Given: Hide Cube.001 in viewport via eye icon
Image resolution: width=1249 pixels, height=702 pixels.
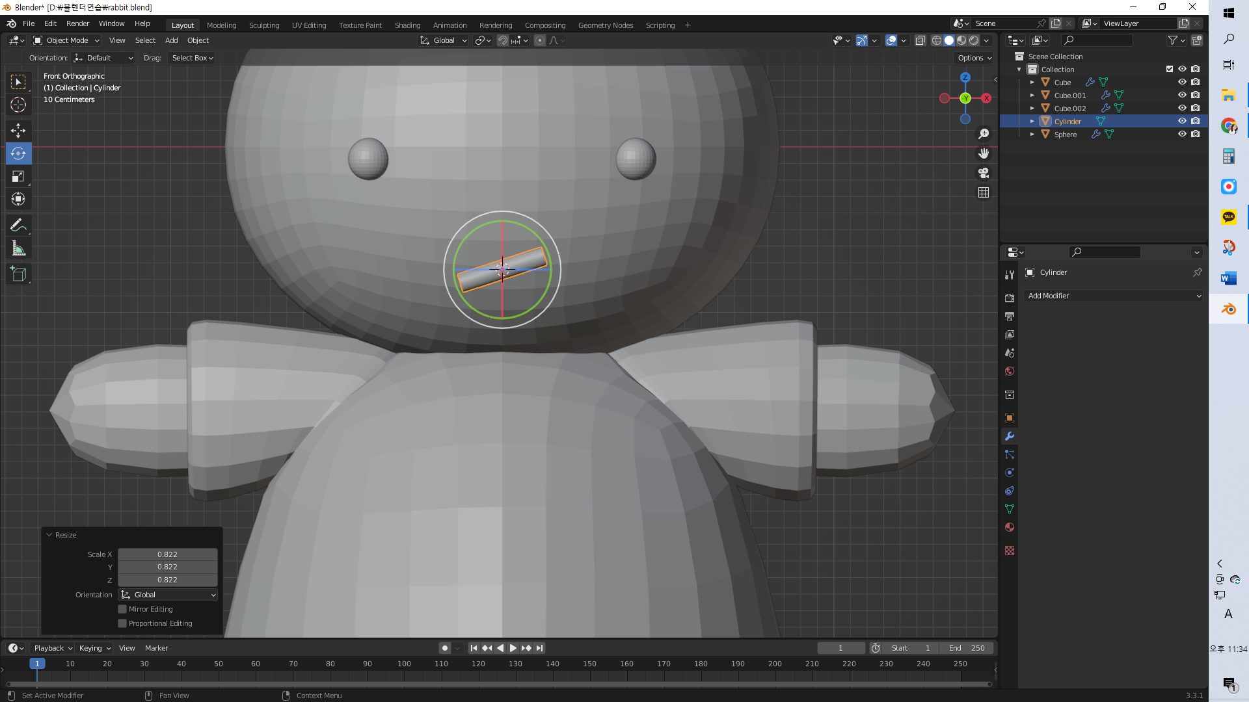Looking at the screenshot, I should (1182, 95).
